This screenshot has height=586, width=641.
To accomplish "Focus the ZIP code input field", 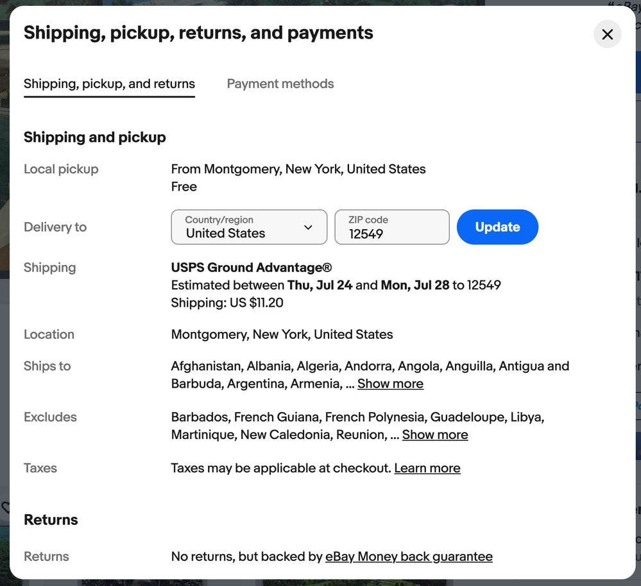I will [391, 227].
